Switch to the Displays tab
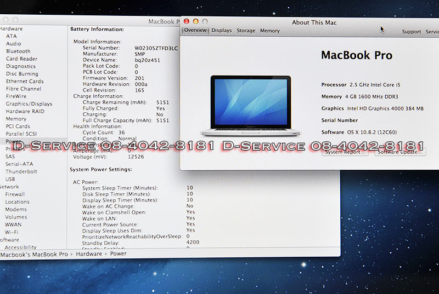 222,31
